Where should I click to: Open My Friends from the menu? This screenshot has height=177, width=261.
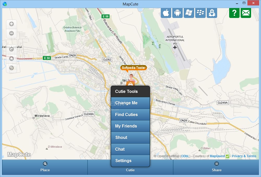pos(130,126)
